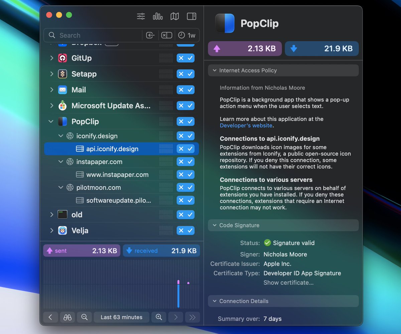
Task: Click the Last 63 minutes button
Action: point(122,317)
